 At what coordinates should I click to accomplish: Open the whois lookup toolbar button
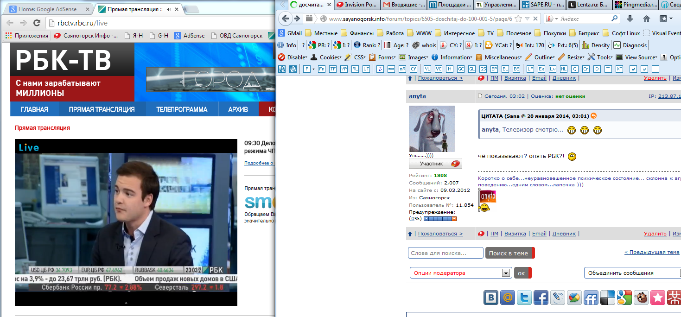(x=424, y=45)
